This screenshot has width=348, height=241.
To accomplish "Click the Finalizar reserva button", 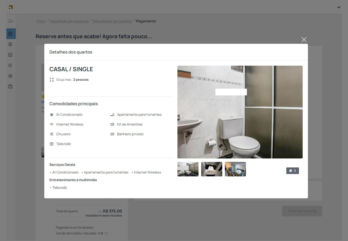I will click(x=302, y=211).
